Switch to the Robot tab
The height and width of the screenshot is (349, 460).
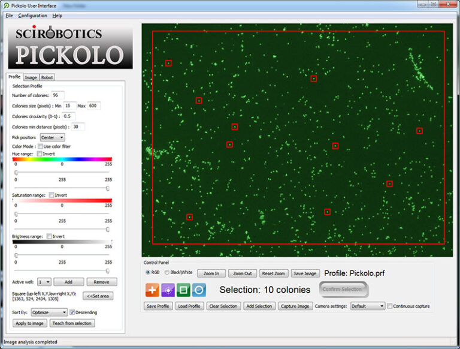[x=47, y=77]
